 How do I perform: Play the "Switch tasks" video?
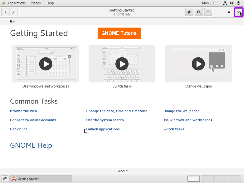[122, 64]
